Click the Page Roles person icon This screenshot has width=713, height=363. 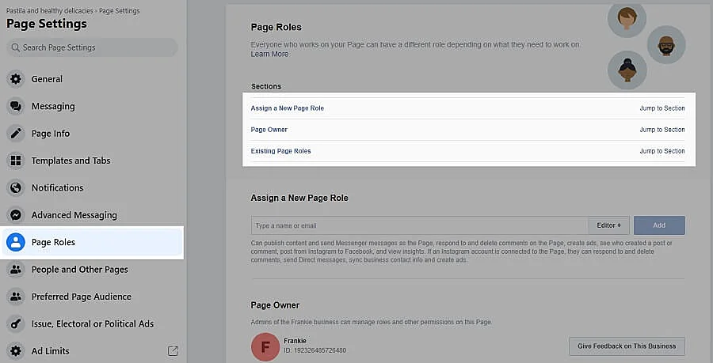(15, 242)
